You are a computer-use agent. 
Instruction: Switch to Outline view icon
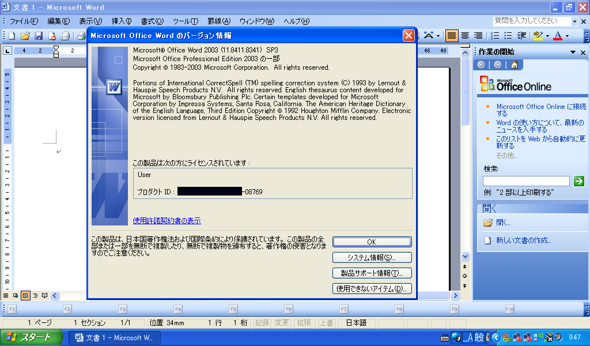click(x=35, y=296)
